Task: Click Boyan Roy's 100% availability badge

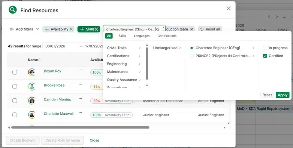Action: pyautogui.click(x=97, y=73)
